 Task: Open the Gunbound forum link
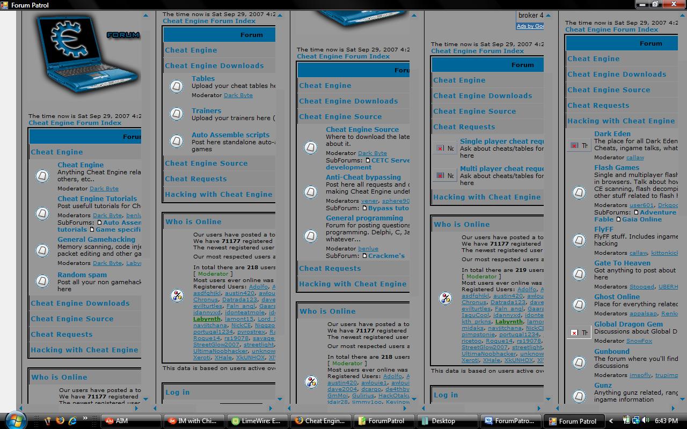tap(612, 352)
